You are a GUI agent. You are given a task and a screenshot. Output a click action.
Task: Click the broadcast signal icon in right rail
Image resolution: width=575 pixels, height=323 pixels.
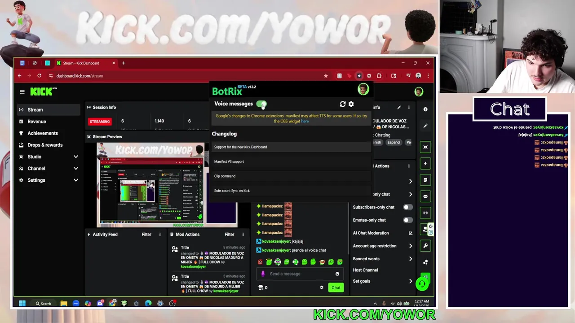[425, 213]
